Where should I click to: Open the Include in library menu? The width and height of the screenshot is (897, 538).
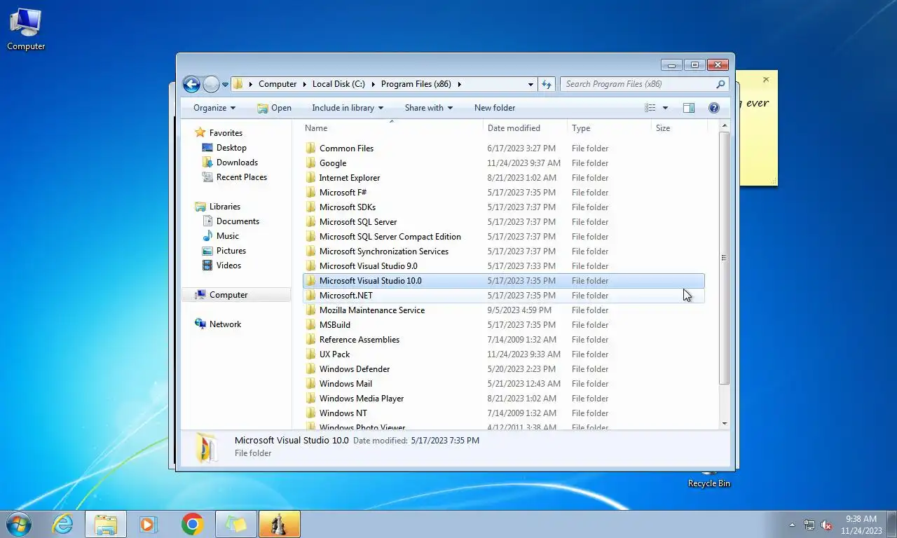[348, 108]
